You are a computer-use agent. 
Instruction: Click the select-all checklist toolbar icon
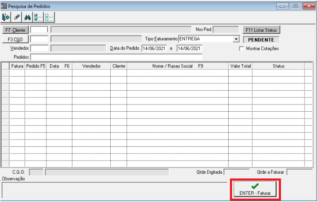[x=38, y=18]
